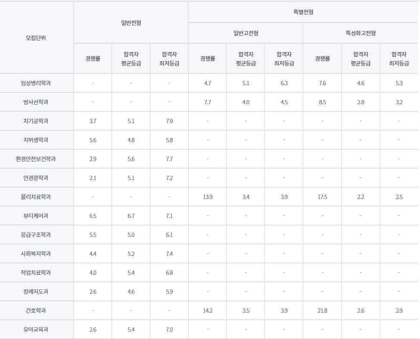Click the 치기공학과 row label

pyautogui.click(x=36, y=121)
